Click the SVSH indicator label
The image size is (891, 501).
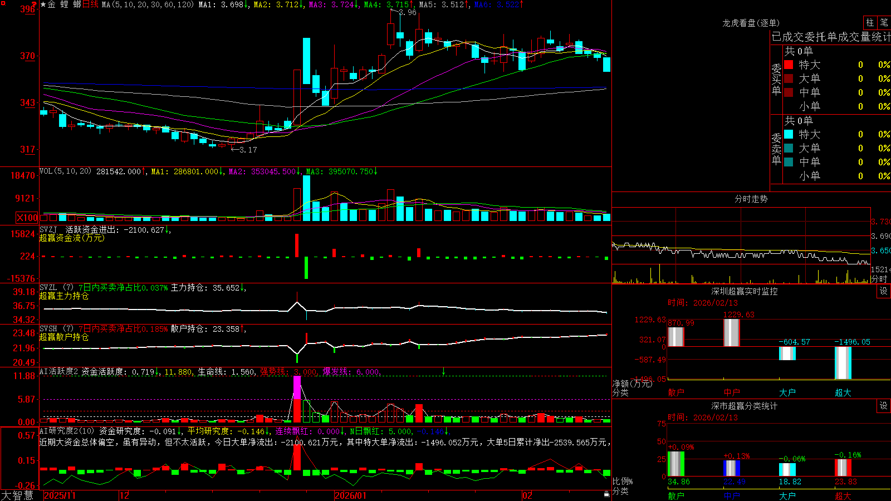[48, 328]
